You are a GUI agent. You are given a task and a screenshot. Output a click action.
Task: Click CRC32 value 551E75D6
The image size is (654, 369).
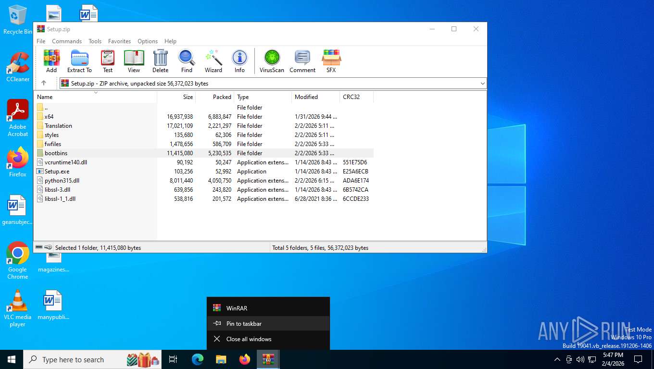point(355,162)
